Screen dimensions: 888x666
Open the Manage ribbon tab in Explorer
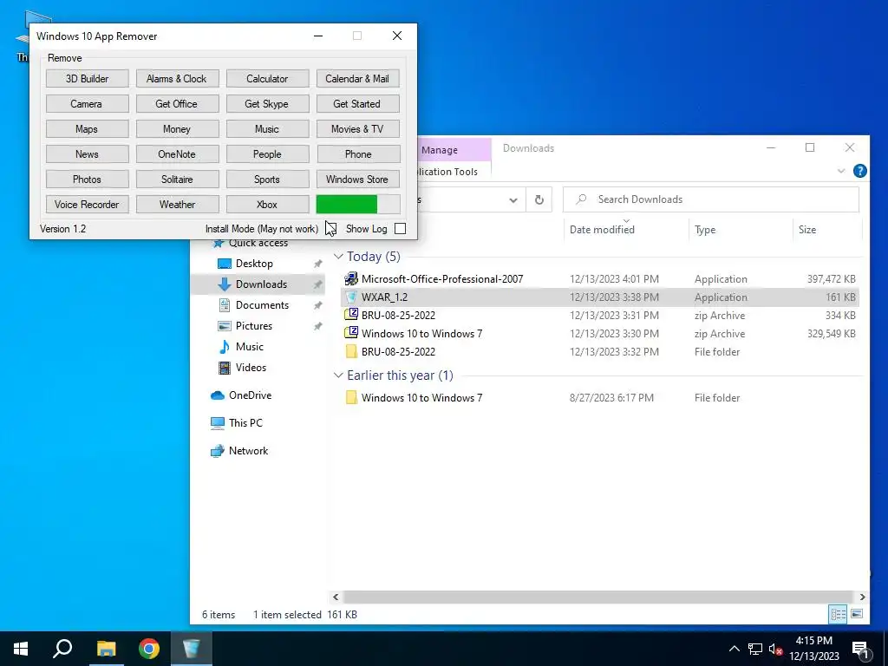(x=440, y=150)
